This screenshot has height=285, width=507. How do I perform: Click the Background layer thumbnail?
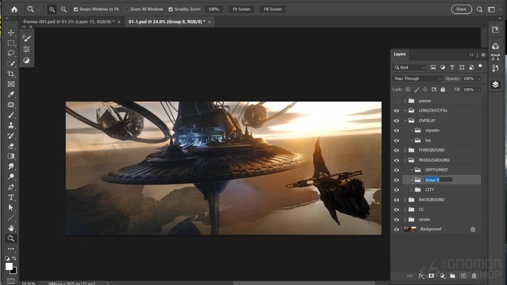pyautogui.click(x=410, y=229)
